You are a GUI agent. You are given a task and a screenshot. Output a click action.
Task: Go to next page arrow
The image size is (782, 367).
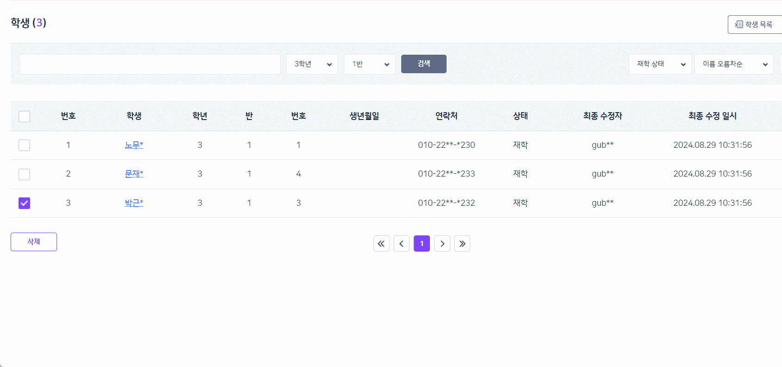(x=442, y=244)
